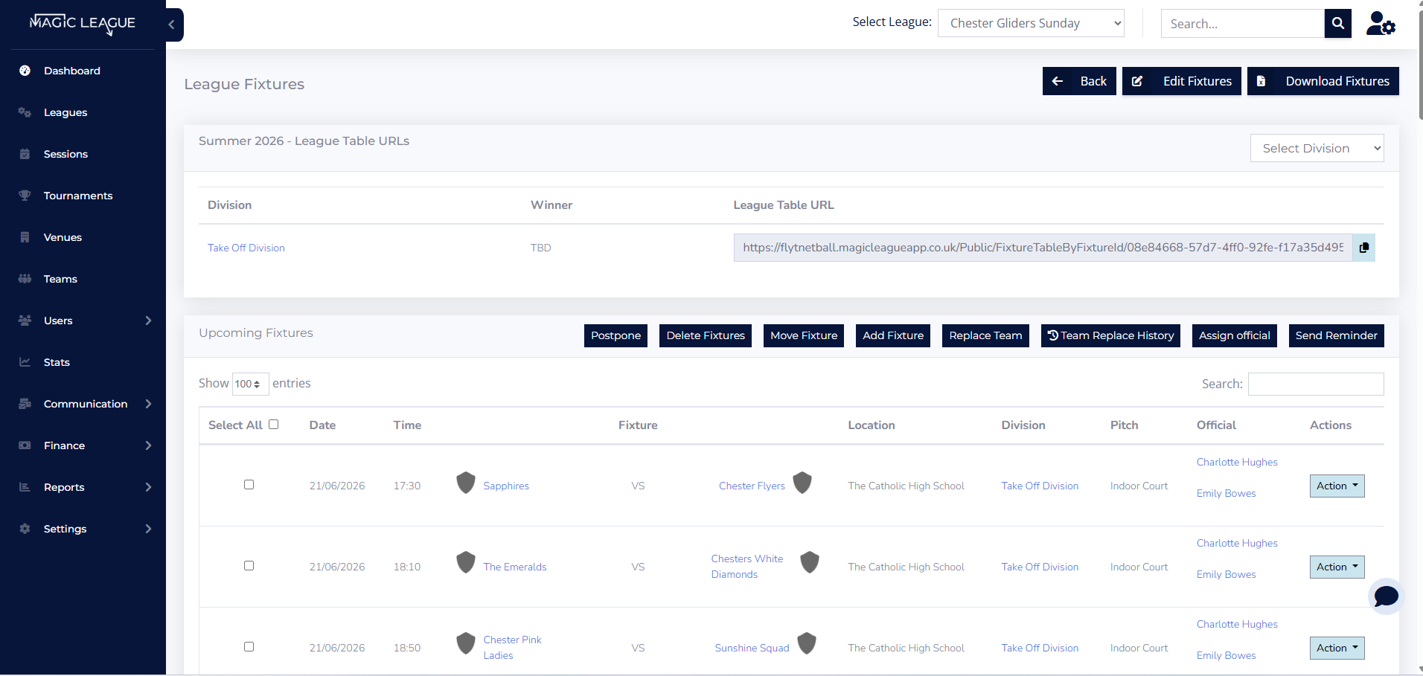Click the Tournaments trophy icon
1423x676 pixels.
25,196
